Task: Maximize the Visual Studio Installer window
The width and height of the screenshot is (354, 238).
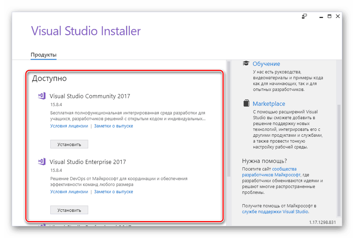Action: (329, 16)
